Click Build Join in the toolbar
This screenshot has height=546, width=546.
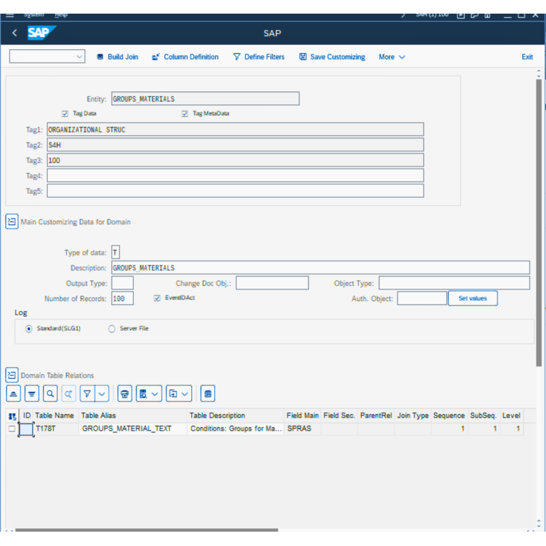pyautogui.click(x=117, y=57)
